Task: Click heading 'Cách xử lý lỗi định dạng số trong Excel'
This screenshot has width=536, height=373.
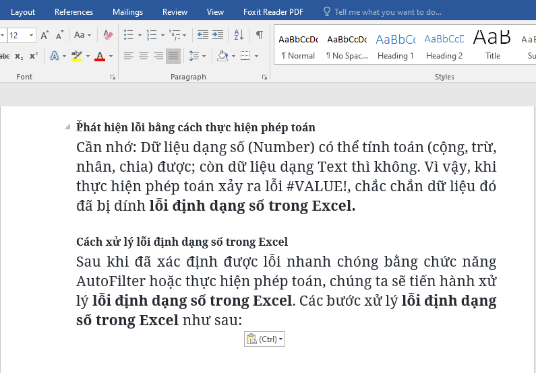Action: pyautogui.click(x=182, y=242)
